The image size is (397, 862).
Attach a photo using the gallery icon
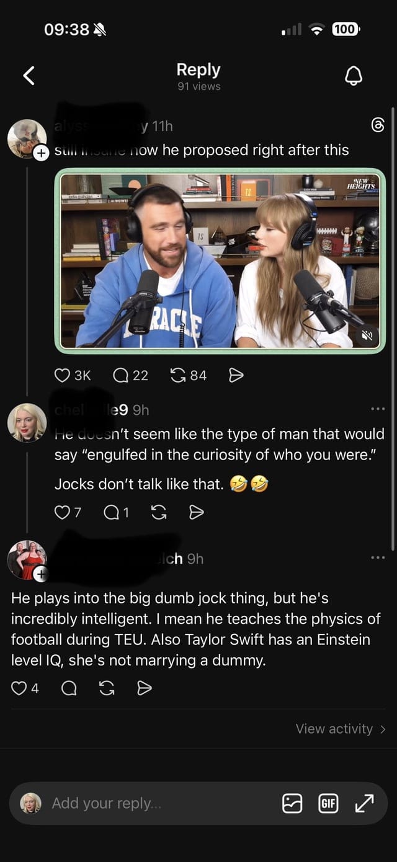tap(292, 802)
